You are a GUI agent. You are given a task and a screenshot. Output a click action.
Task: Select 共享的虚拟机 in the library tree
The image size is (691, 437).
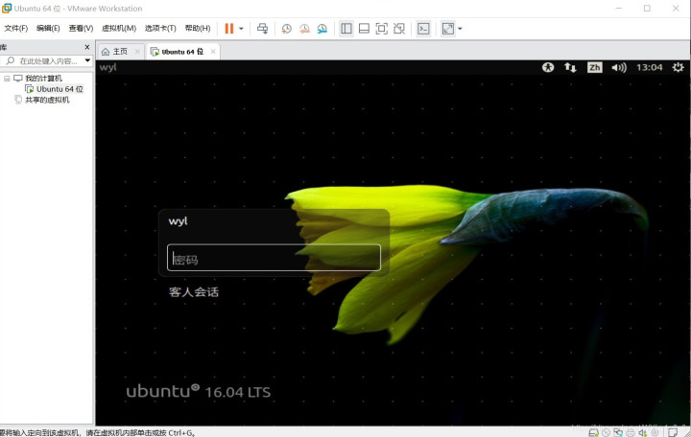pyautogui.click(x=47, y=100)
